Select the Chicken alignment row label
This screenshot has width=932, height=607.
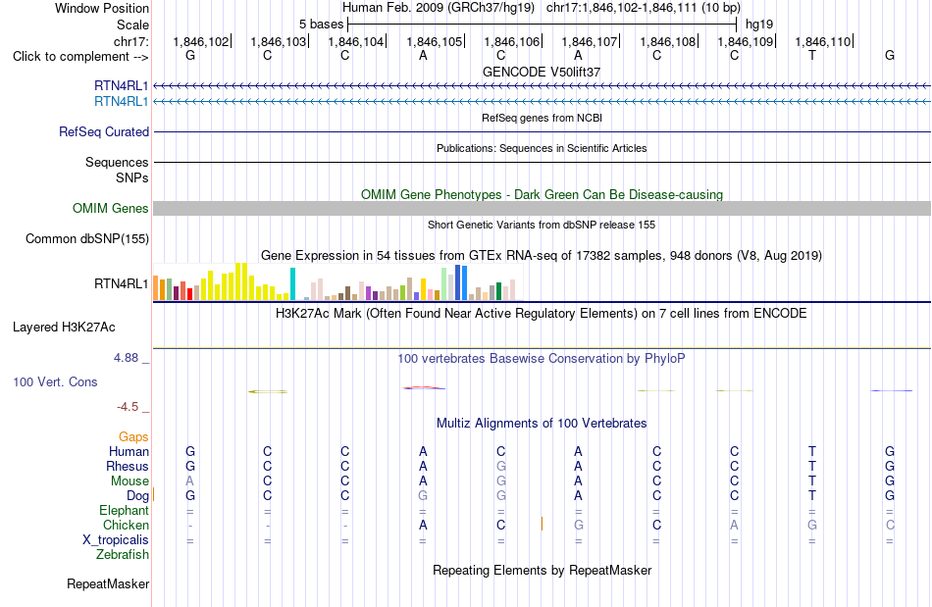click(126, 525)
